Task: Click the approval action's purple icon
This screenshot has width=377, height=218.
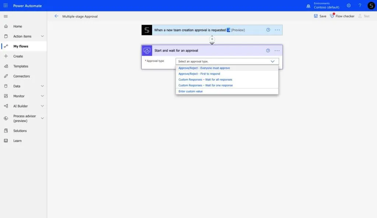Action: (147, 51)
